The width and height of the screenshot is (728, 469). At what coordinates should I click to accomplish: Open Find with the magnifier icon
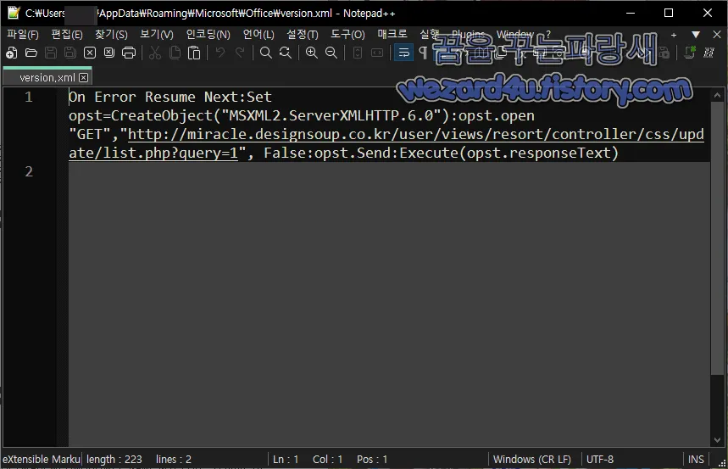pos(265,53)
